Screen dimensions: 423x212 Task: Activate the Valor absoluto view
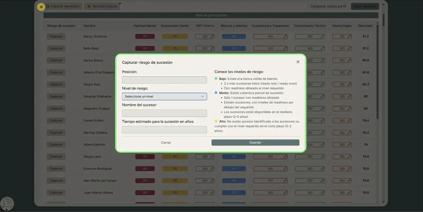tap(365, 6)
